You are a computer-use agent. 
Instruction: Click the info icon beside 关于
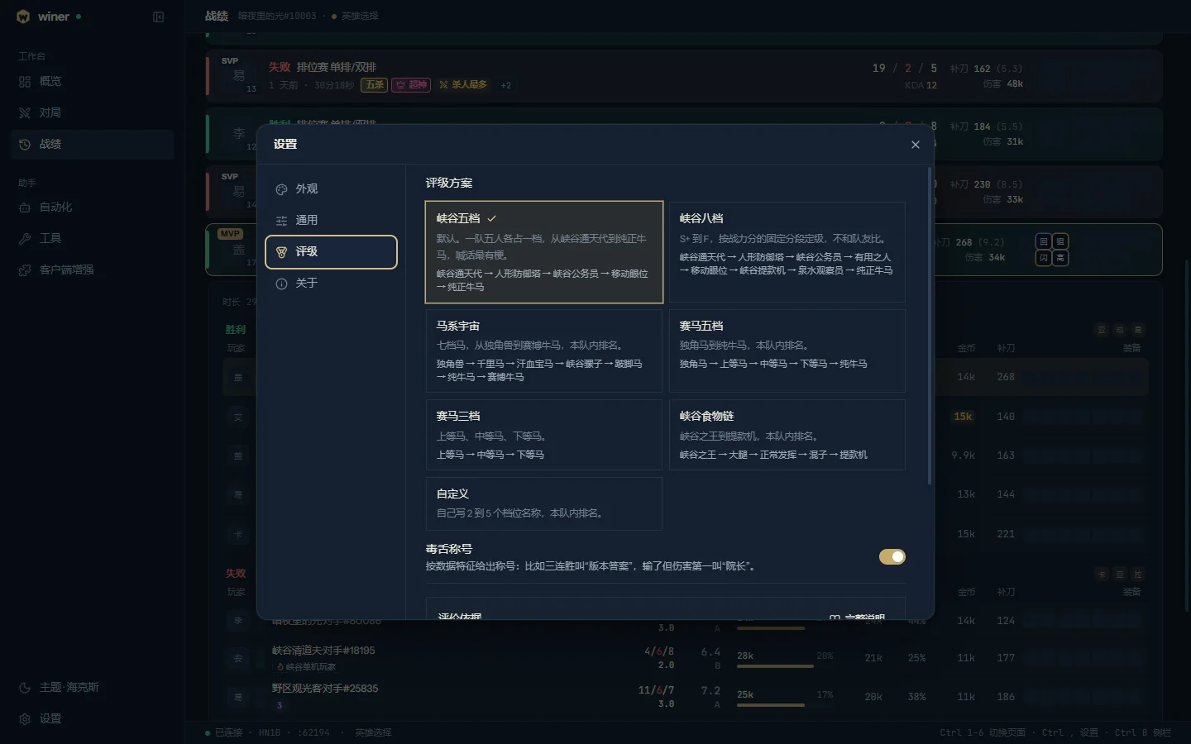pos(281,284)
